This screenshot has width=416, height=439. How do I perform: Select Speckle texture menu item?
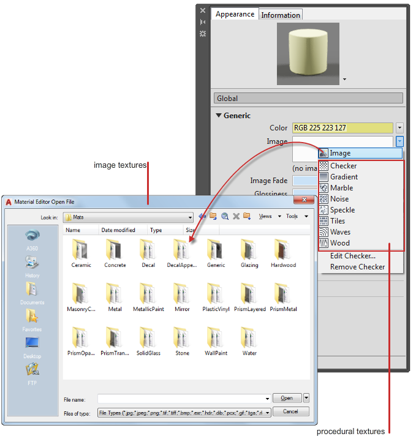pos(361,210)
